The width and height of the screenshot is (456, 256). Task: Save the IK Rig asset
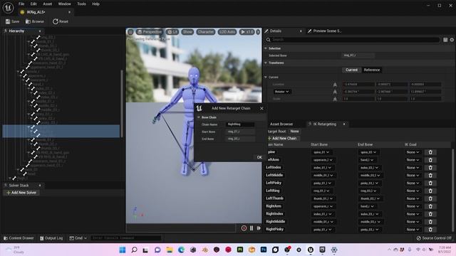12,21
